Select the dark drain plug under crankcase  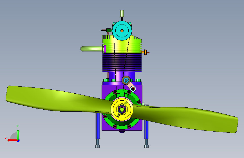[122, 132]
